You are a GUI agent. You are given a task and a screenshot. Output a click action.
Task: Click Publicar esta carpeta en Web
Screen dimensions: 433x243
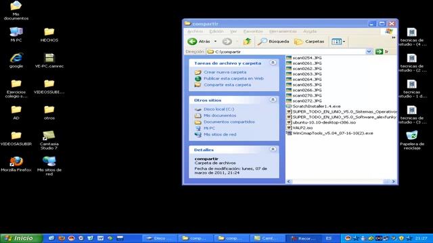coord(233,78)
